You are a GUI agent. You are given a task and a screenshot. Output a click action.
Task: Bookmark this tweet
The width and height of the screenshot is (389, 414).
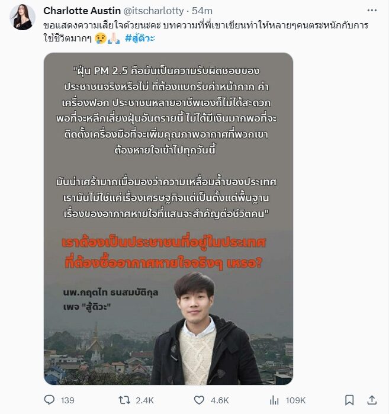[349, 400]
